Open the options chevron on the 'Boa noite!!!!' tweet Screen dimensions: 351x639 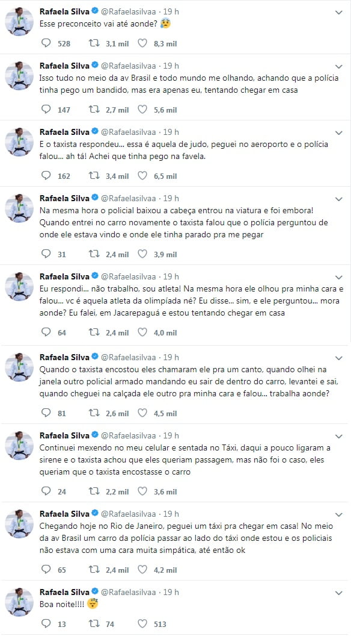tap(340, 593)
